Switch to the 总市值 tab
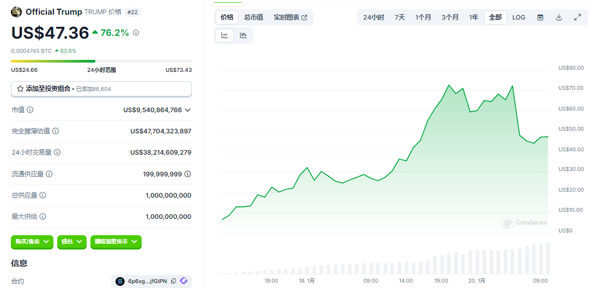Screen dimensions: 589x288 [253, 17]
